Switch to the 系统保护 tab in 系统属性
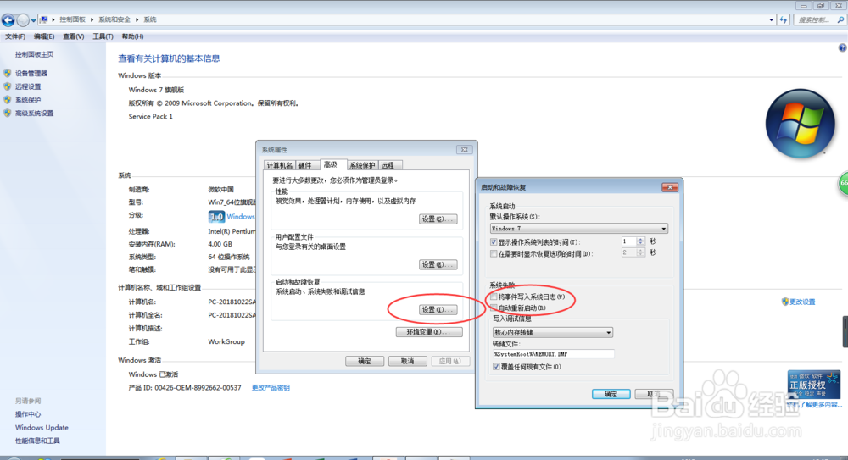848x460 pixels. coord(362,165)
